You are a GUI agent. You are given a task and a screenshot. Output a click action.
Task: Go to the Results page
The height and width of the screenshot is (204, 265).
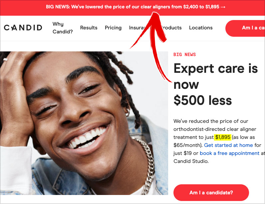coord(89,28)
